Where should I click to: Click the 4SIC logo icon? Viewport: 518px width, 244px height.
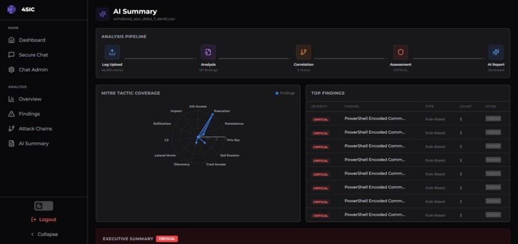point(12,10)
